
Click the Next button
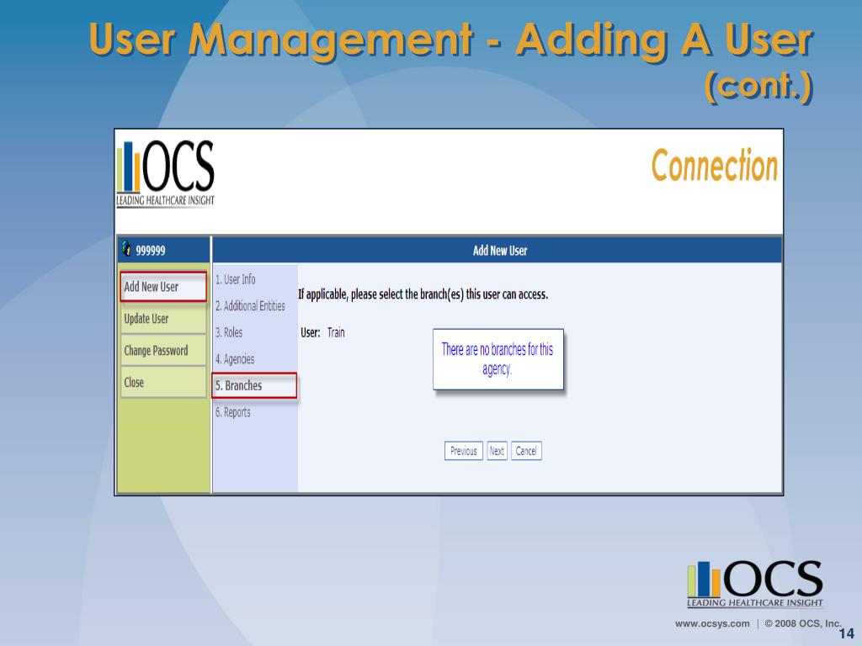[x=497, y=451]
